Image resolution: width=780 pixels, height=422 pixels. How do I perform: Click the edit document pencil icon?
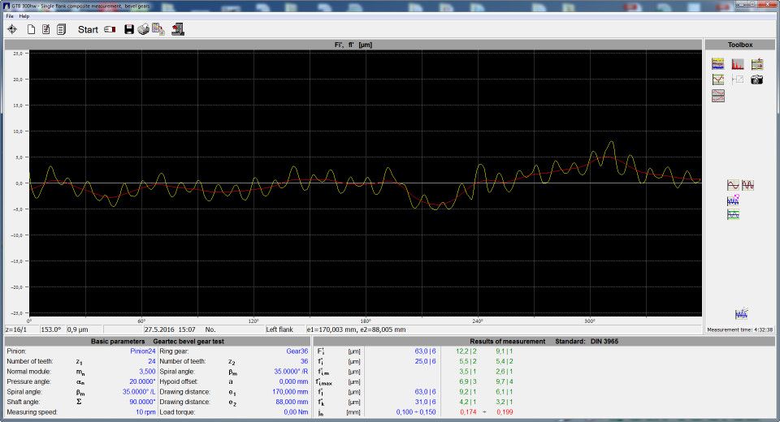(46, 29)
